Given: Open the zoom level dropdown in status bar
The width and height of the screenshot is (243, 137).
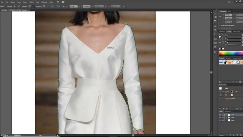Looking at the screenshot, I should [x=8, y=135].
